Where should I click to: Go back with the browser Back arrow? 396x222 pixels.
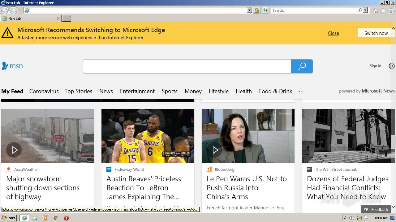point(5,10)
